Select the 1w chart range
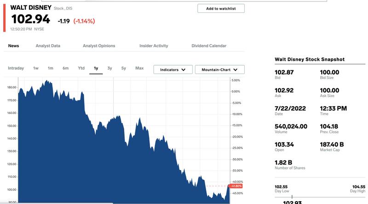The image size is (368, 204). pyautogui.click(x=36, y=68)
